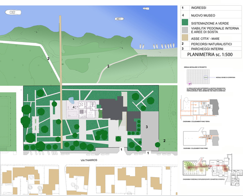The height and width of the screenshot is (196, 243).
Task: Click number 1 at the central site entrance
Action: click(x=121, y=150)
